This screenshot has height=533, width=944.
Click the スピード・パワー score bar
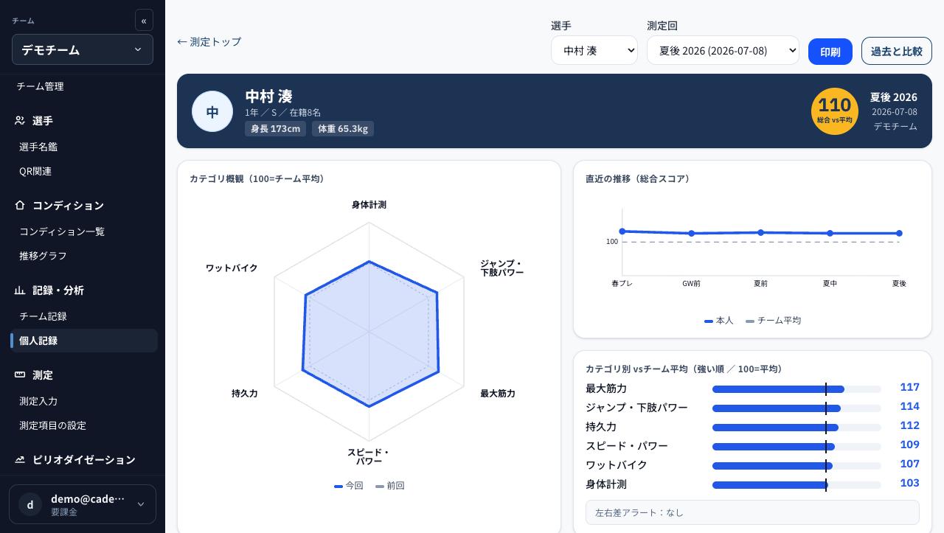tap(796, 447)
